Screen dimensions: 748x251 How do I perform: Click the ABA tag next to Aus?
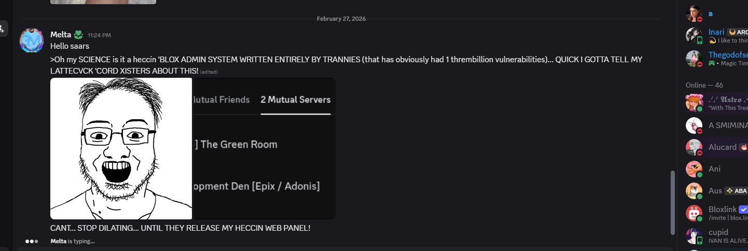tap(737, 190)
